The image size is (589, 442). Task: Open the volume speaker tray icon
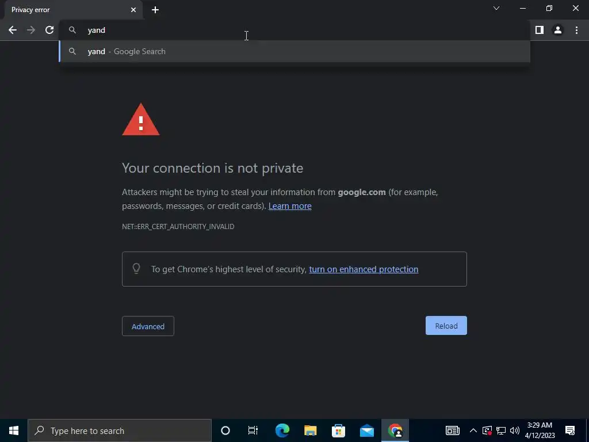(x=515, y=430)
